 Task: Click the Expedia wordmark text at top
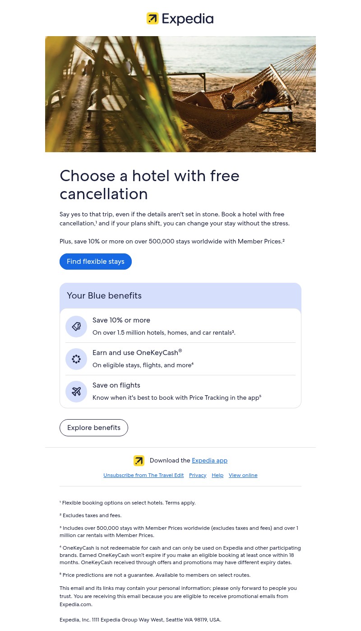click(187, 19)
